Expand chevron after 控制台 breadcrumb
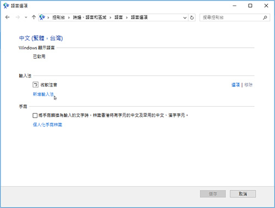275x208 pixels. click(x=69, y=18)
